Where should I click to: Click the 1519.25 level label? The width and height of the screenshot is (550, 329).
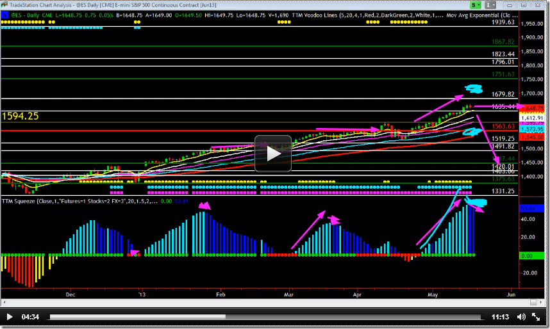click(x=503, y=139)
